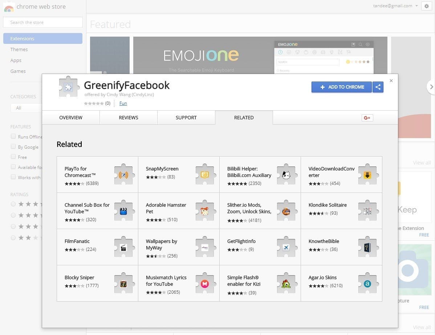Screen dimensions: 435x335
Task: Open the Bilibili Helper extension icon
Action: pos(287,174)
